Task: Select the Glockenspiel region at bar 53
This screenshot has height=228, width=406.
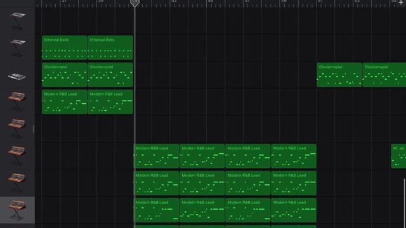Action: coord(384,75)
